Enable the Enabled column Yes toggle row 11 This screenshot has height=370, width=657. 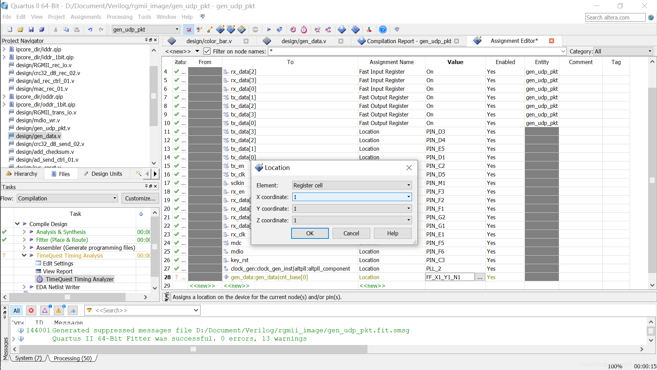click(491, 132)
